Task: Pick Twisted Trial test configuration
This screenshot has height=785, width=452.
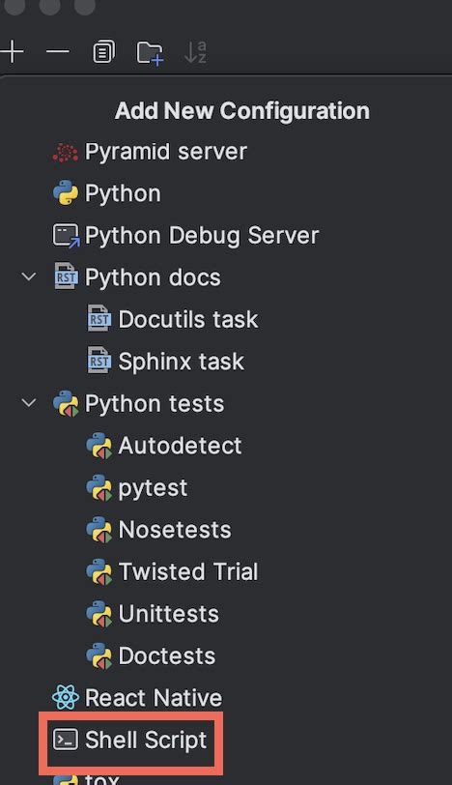Action: tap(188, 571)
